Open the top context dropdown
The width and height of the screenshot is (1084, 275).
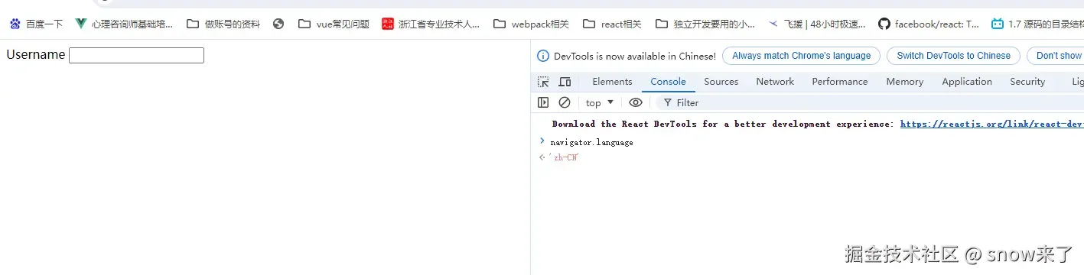[600, 102]
